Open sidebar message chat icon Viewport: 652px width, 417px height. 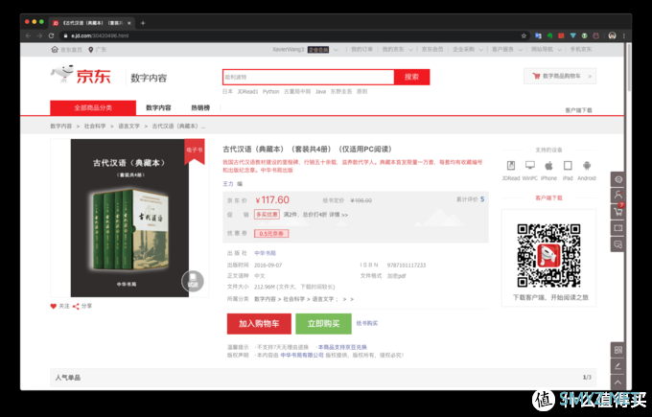click(x=617, y=244)
